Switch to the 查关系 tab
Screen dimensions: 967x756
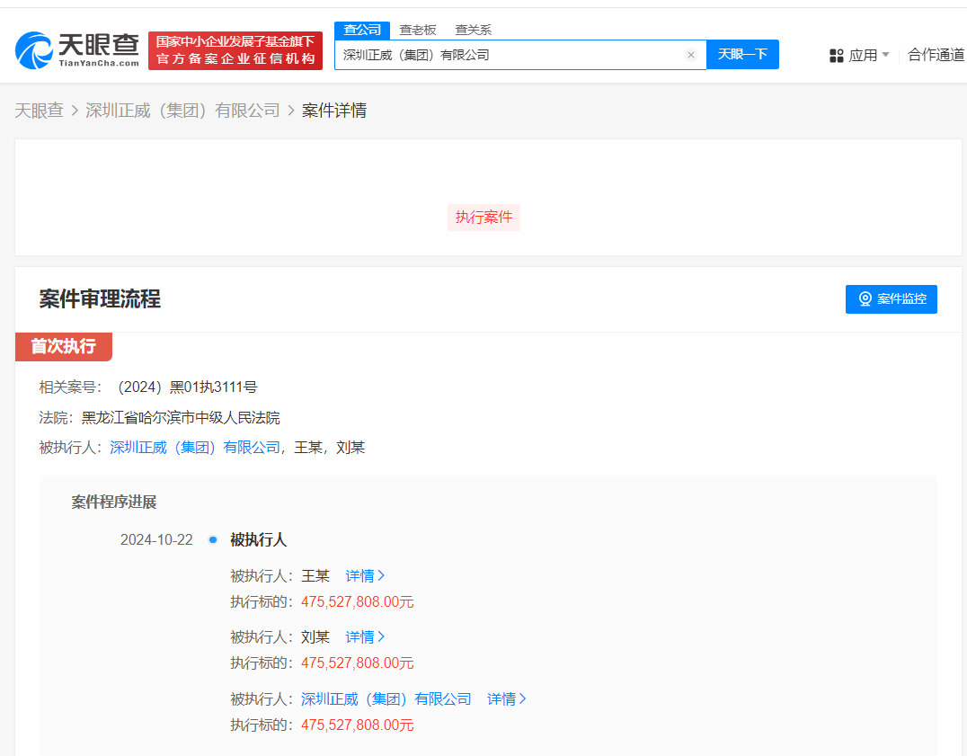click(x=473, y=30)
